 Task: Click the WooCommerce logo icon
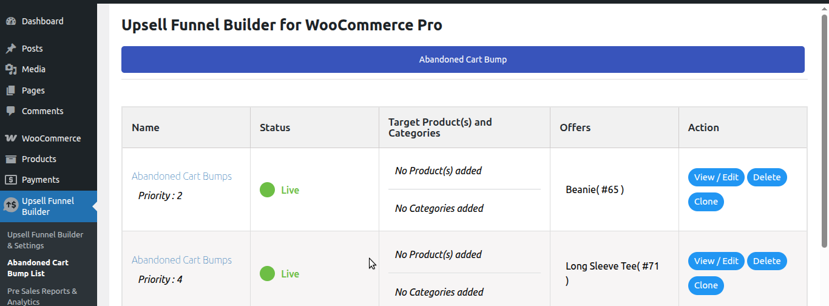pos(11,138)
